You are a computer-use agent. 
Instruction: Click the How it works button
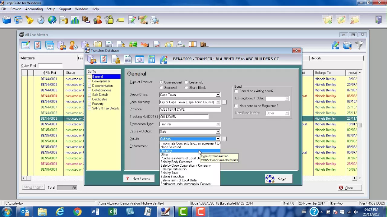tap(139, 179)
